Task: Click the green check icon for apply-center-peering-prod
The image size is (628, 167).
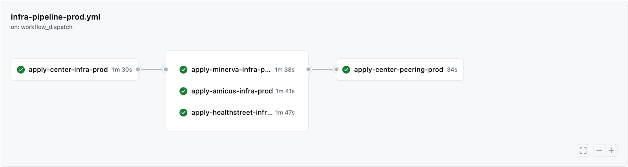Action: tap(346, 70)
